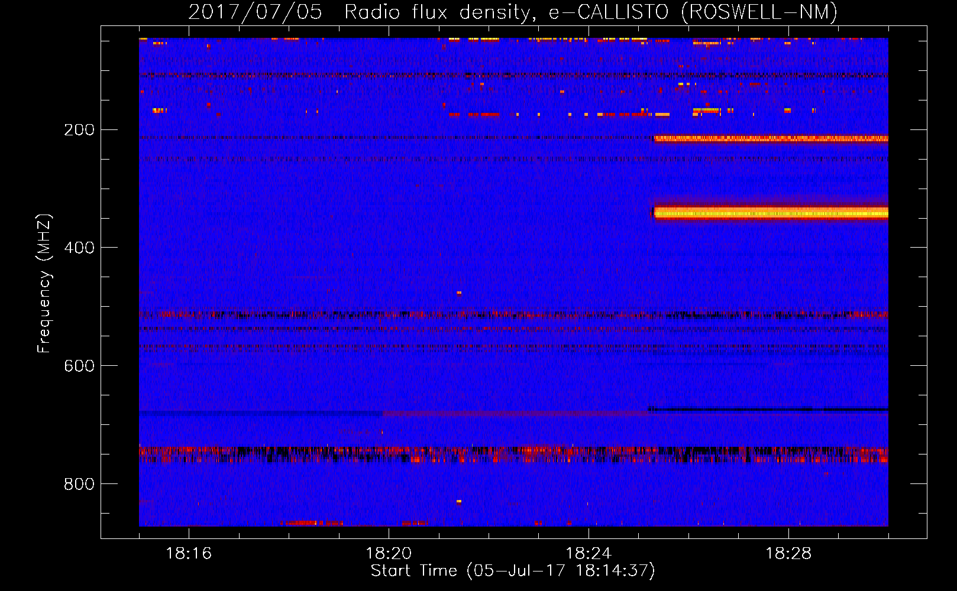
Task: Select the '800' frequency axis label
Action: (79, 485)
